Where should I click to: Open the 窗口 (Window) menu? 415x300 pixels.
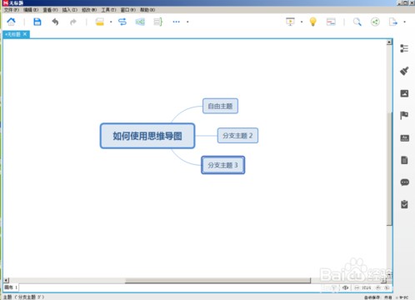tap(128, 10)
